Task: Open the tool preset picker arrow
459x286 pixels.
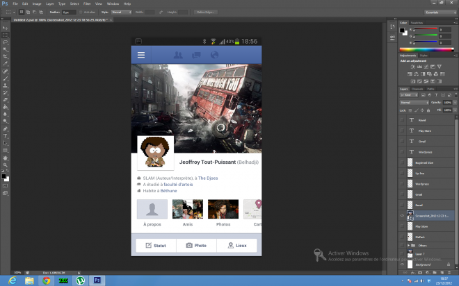Action: pyautogui.click(x=14, y=12)
